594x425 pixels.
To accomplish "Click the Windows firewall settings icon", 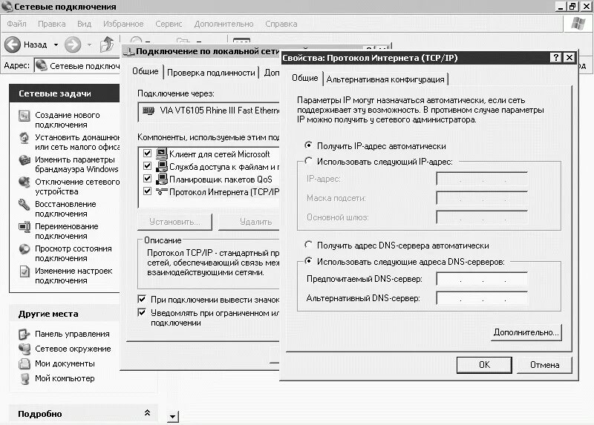I will [25, 160].
